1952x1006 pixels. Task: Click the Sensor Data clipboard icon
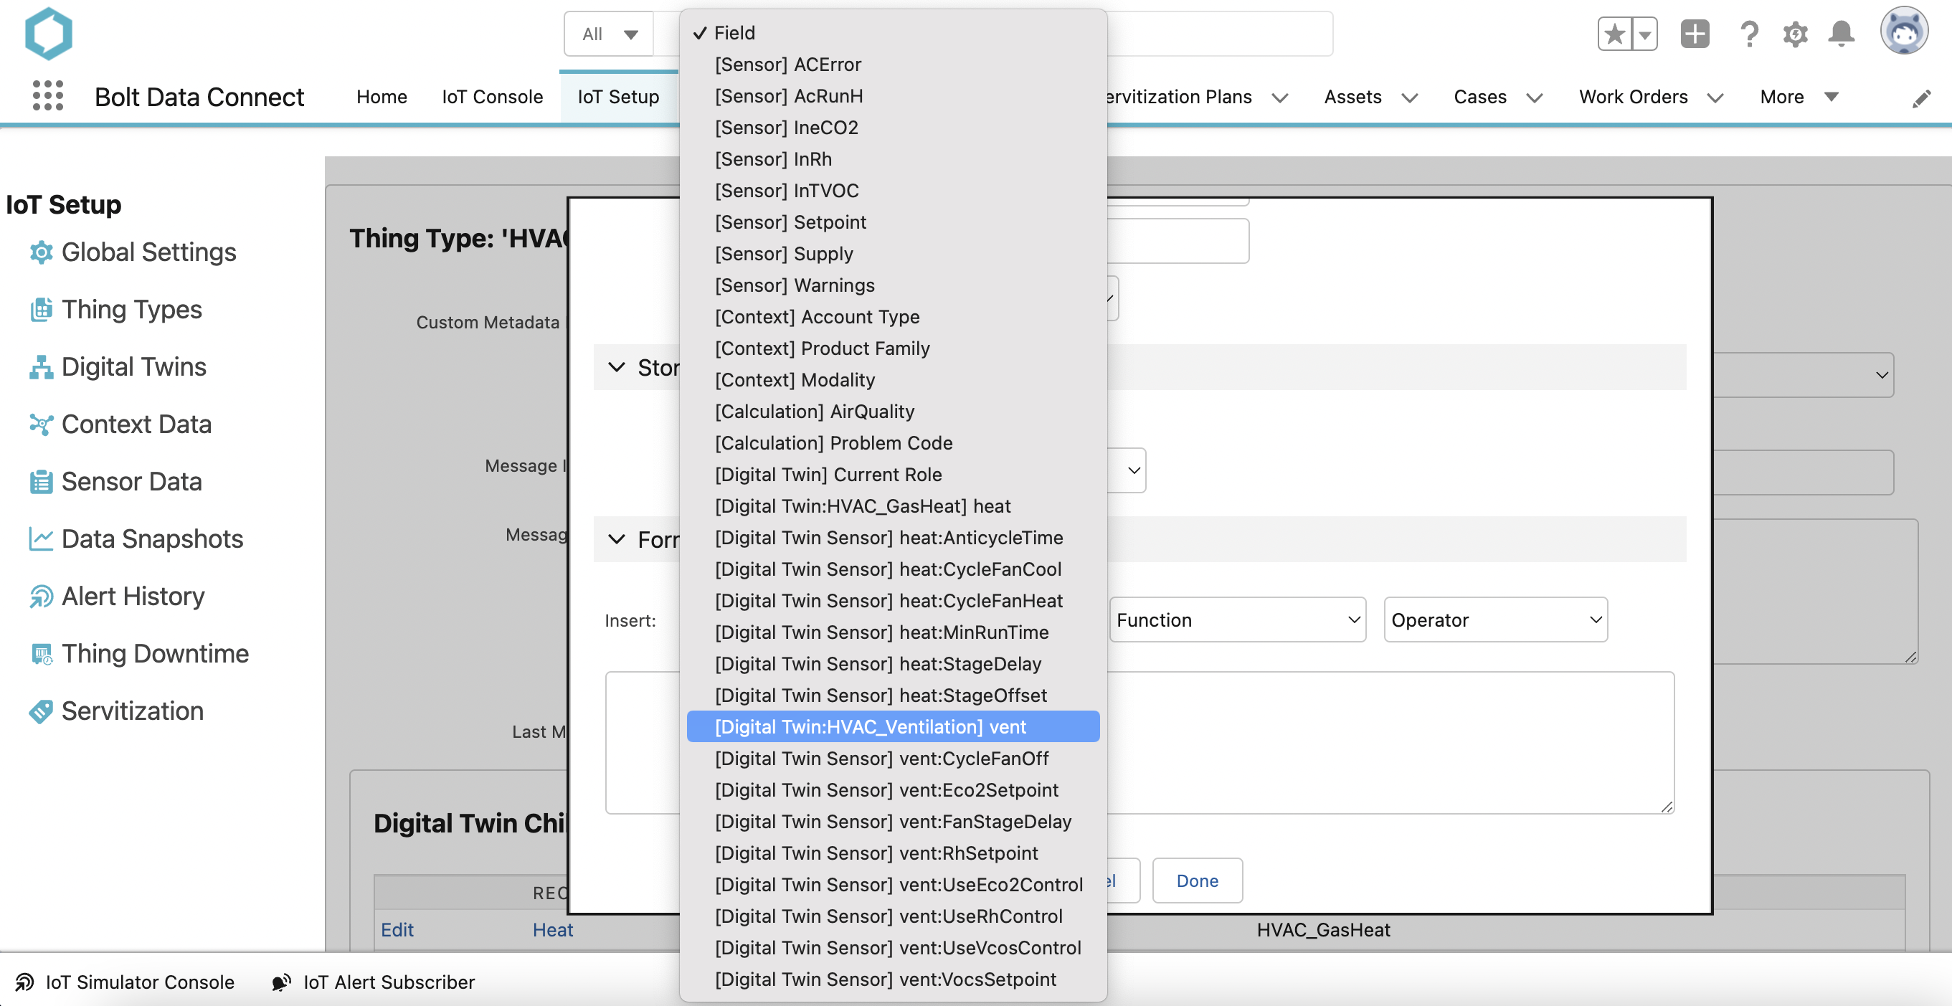click(x=41, y=482)
